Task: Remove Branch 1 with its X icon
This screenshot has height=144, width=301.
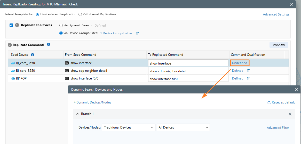Action: [290, 114]
